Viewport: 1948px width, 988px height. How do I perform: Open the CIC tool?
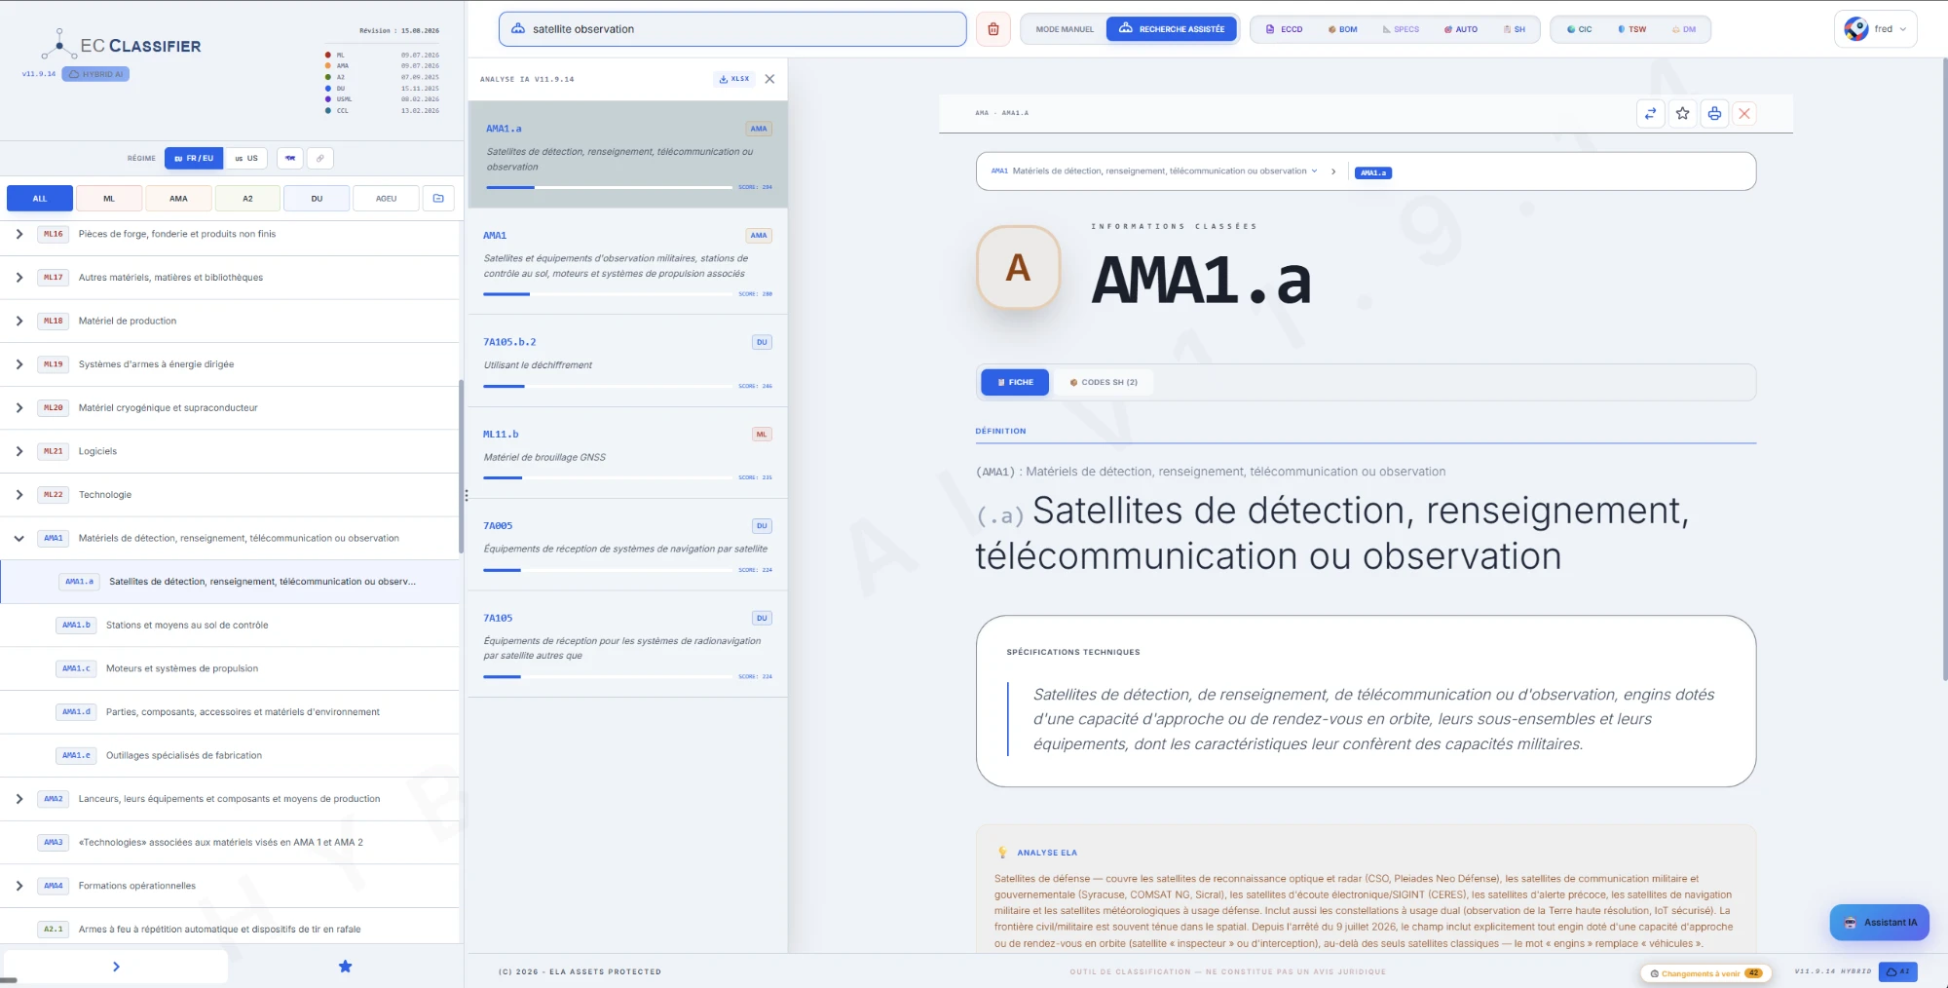click(1579, 29)
